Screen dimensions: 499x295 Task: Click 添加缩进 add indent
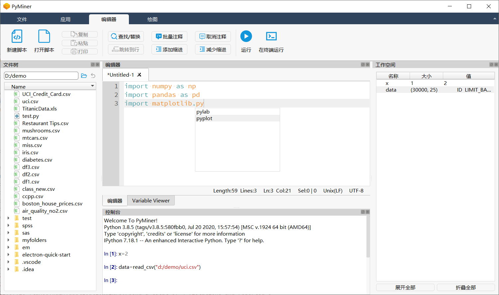click(x=169, y=49)
